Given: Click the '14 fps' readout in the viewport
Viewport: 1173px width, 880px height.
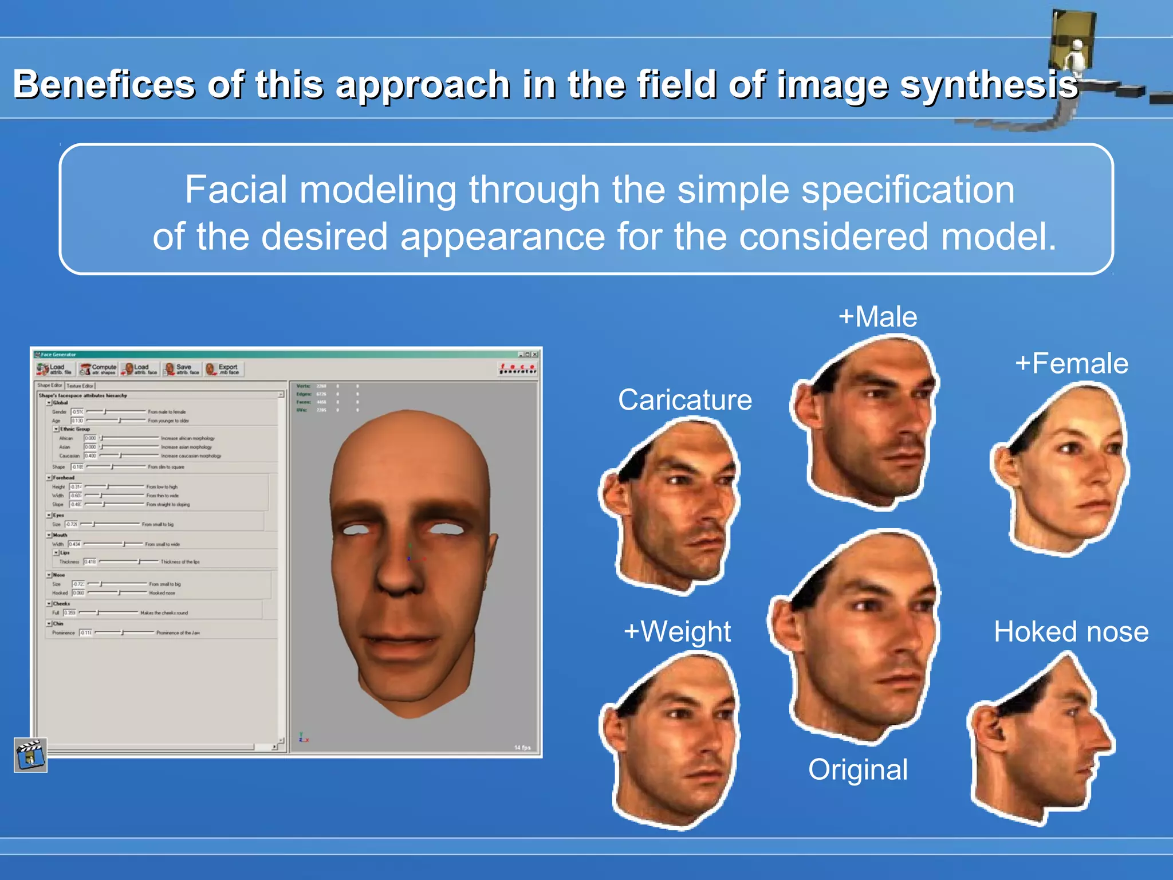Looking at the screenshot, I should 522,748.
